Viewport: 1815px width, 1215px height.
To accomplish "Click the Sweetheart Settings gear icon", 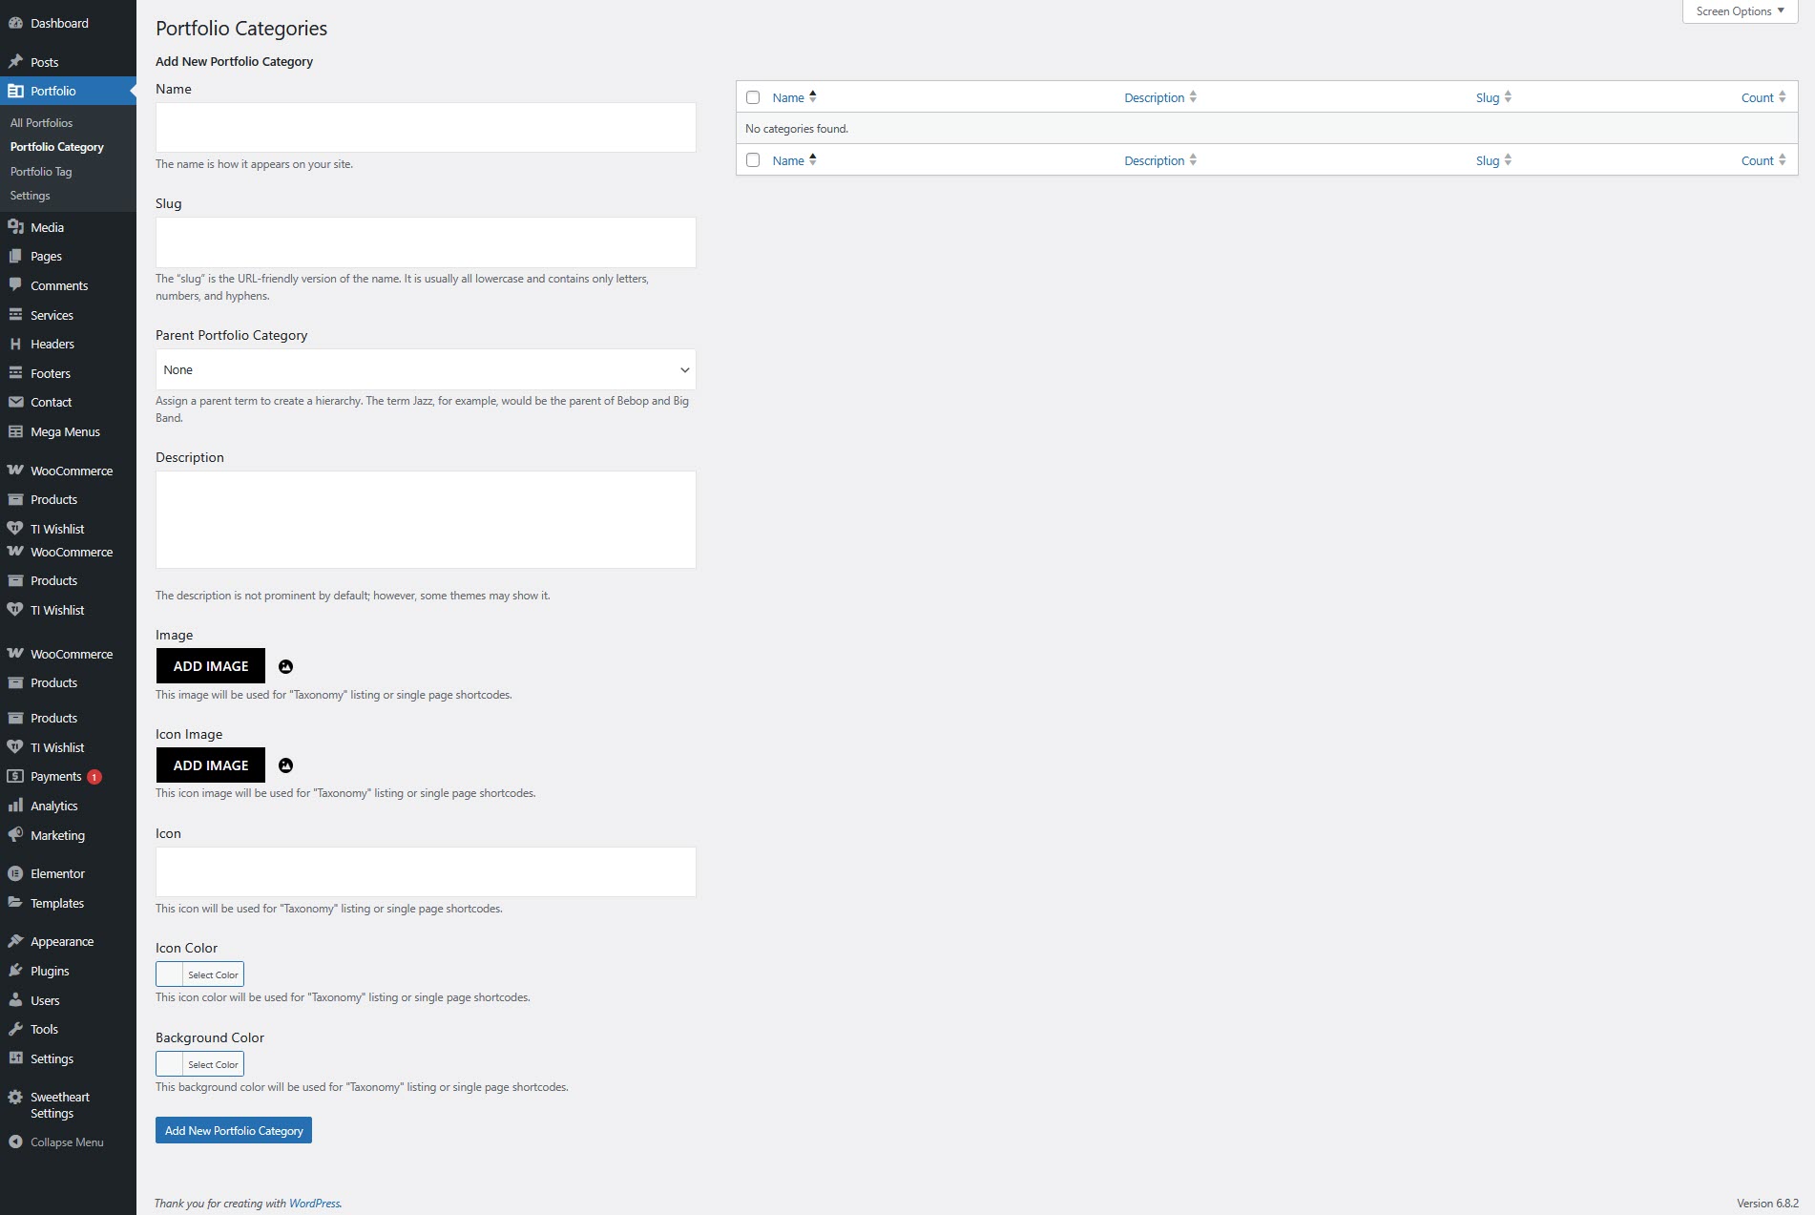I will tap(15, 1098).
